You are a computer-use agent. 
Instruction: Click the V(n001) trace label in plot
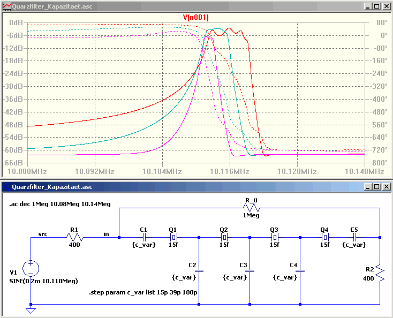[195, 17]
